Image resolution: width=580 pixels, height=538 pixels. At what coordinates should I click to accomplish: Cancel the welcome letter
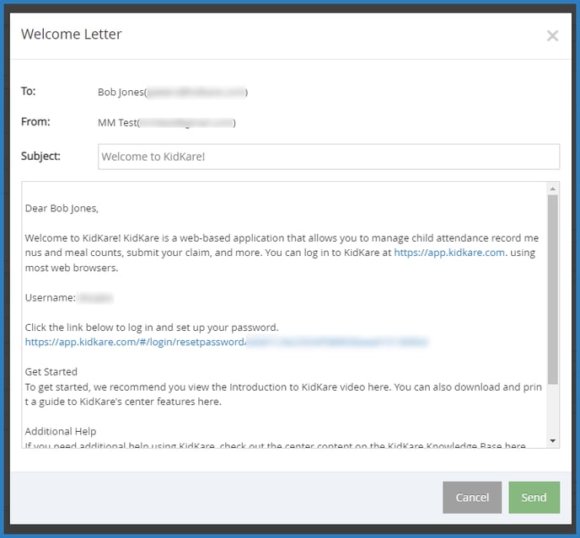pos(472,498)
